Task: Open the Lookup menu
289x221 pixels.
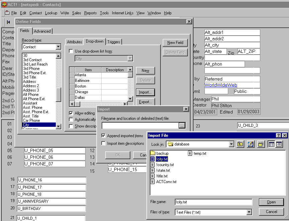Action: [51, 13]
